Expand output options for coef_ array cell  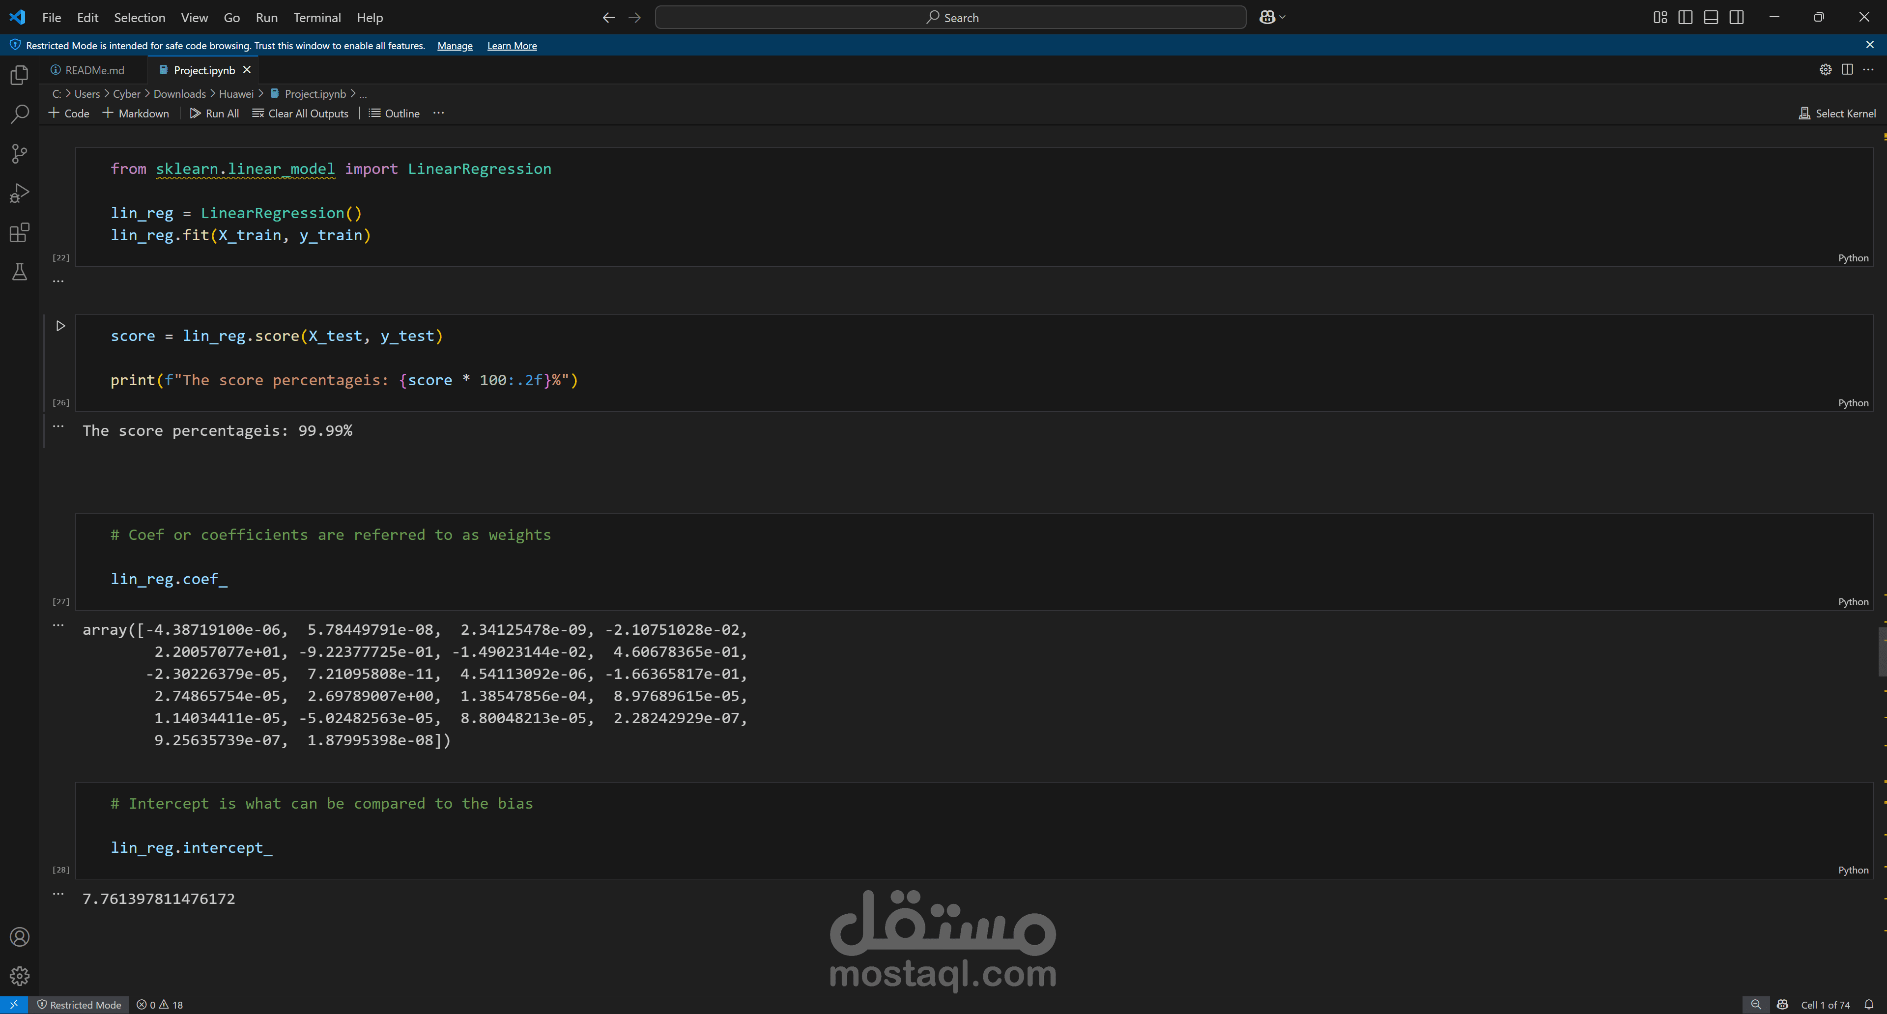[58, 626]
